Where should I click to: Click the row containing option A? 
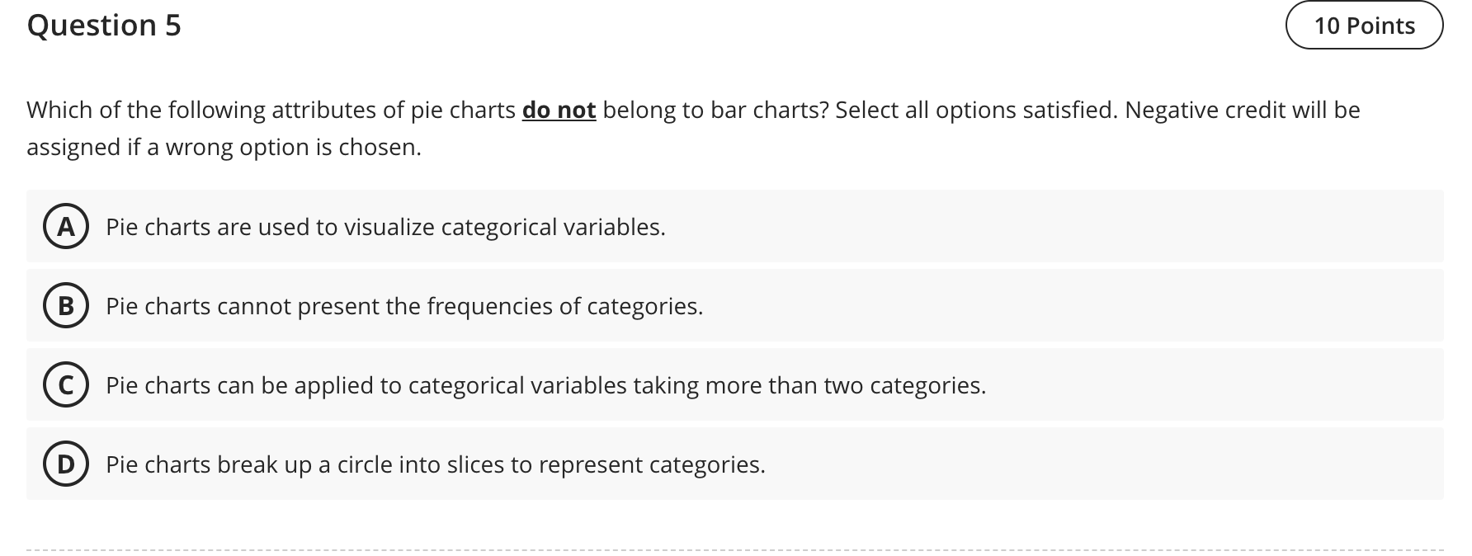point(736,227)
